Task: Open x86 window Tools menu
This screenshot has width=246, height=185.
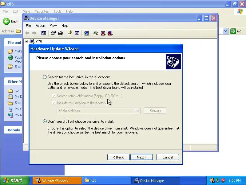Action: pos(58,11)
